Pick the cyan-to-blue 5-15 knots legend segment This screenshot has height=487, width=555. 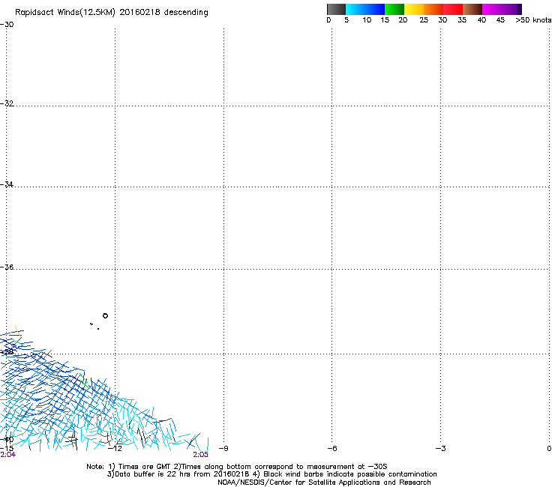(365, 9)
